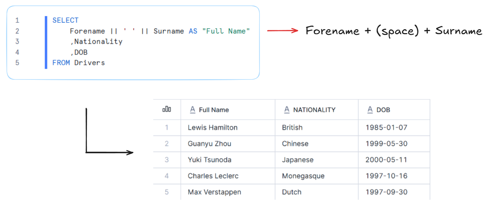This screenshot has height=208, width=491.
Task: Click the Forename + (space) + Surname annotation
Action: coord(394,31)
